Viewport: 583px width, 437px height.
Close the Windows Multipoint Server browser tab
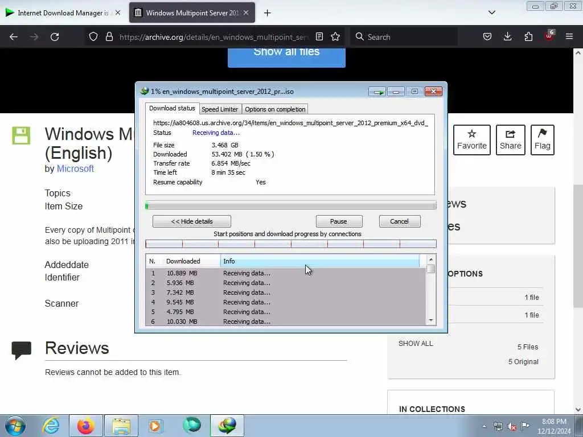246,13
